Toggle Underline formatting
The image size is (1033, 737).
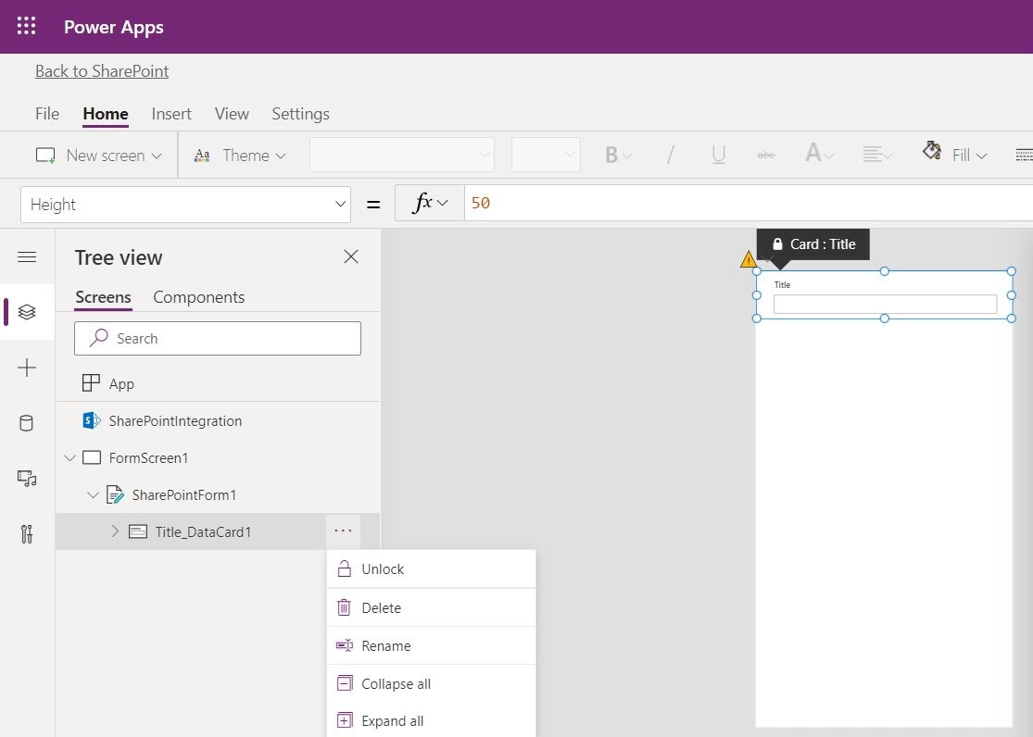pos(718,155)
